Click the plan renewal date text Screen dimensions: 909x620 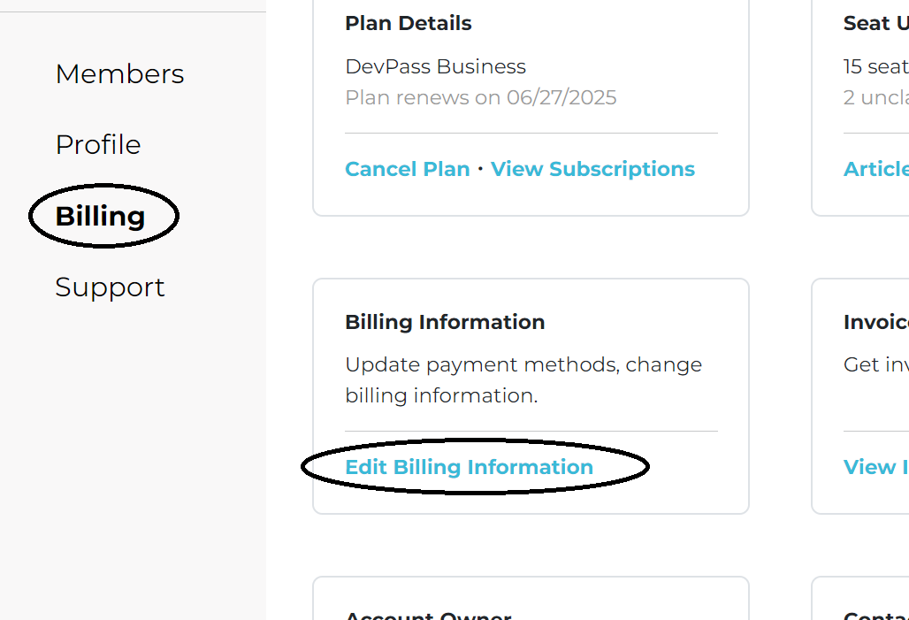480,97
